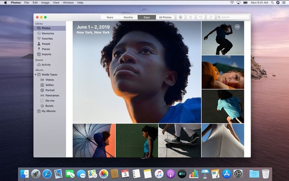The height and width of the screenshot is (181, 289).
Task: Click the Share icon in toolbar
Action: point(191,17)
